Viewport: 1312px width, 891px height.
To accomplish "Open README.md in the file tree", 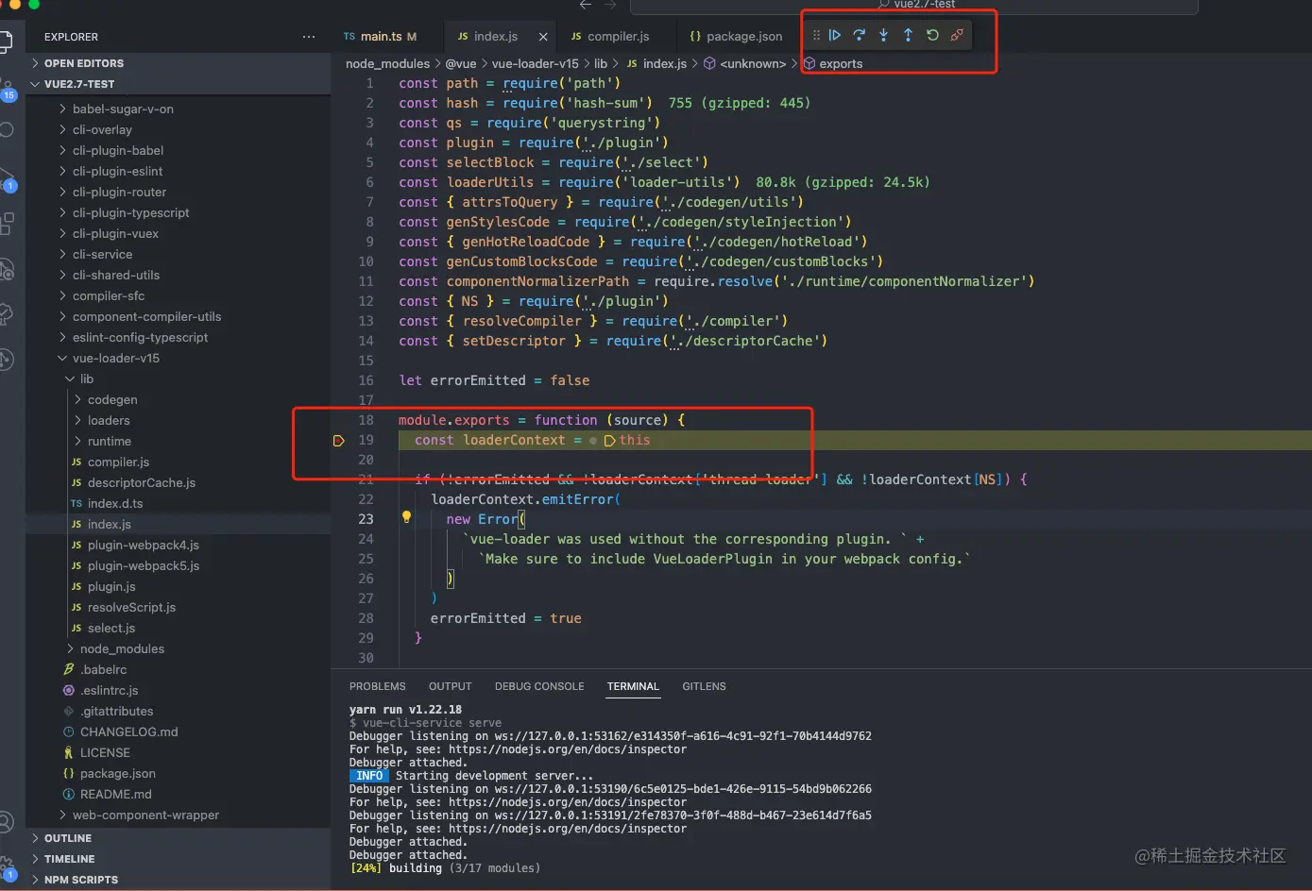I will (178, 795).
